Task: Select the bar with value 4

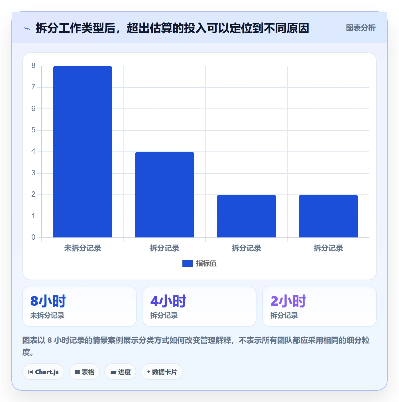Action: [164, 195]
